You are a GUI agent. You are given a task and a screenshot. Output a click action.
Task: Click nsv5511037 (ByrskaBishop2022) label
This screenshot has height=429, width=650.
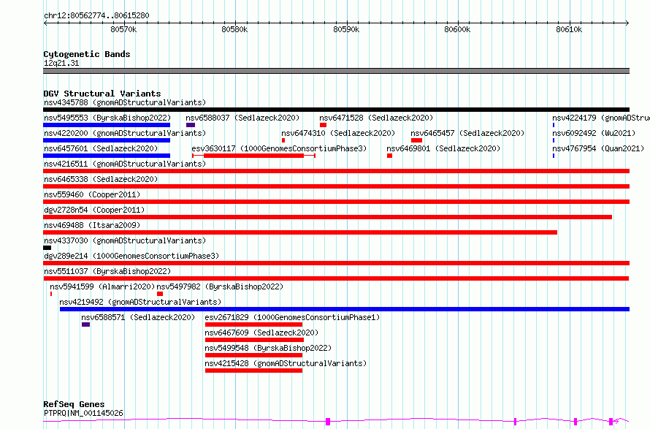[107, 271]
